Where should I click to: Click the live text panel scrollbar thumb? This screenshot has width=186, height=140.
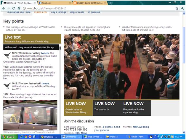coord(60,48)
